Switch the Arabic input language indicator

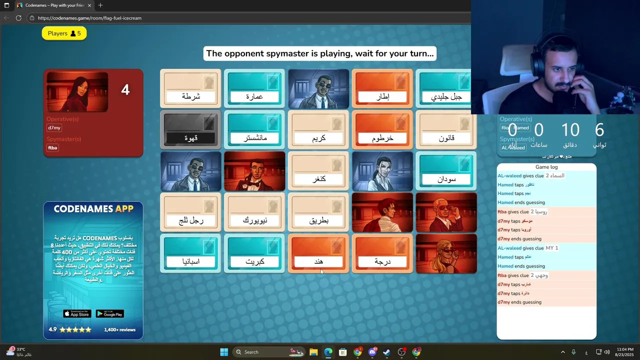coord(586,352)
